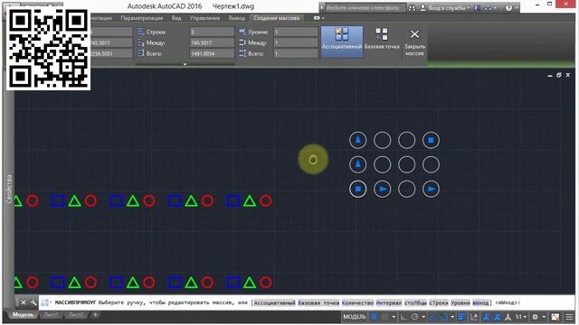Click the keyword search field

365,8
